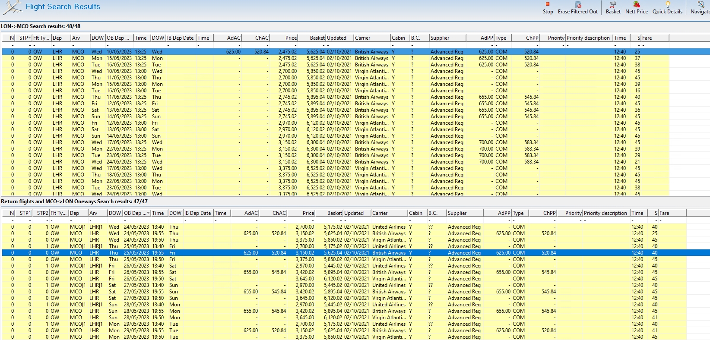The image size is (710, 340).
Task: Click the Carrier filter cell in top grid
Action: (371, 45)
